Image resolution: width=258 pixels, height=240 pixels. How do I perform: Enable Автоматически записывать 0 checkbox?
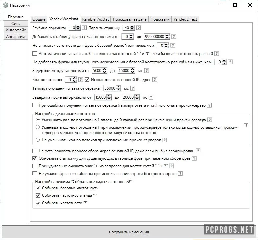(x=35, y=53)
